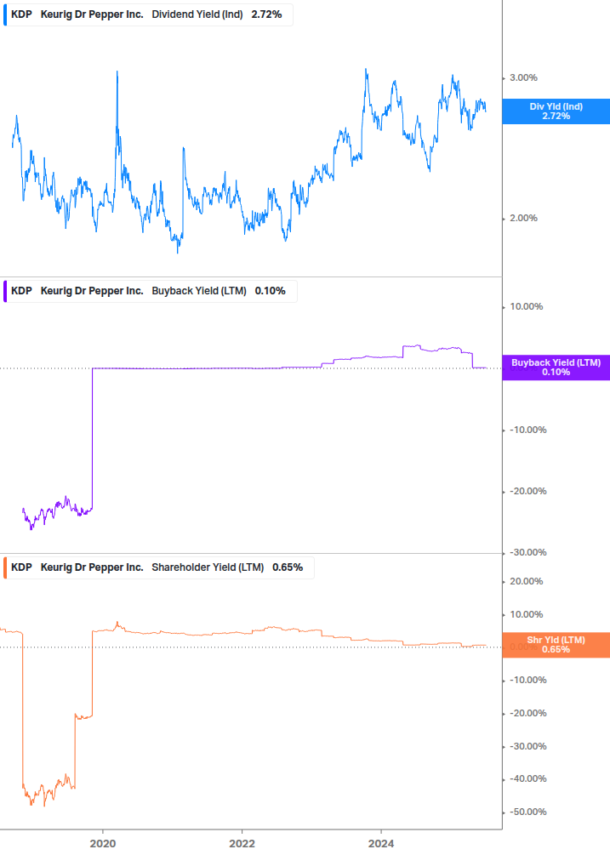
Task: Click the -20.00% buyback yield axis label
Action: [x=527, y=491]
